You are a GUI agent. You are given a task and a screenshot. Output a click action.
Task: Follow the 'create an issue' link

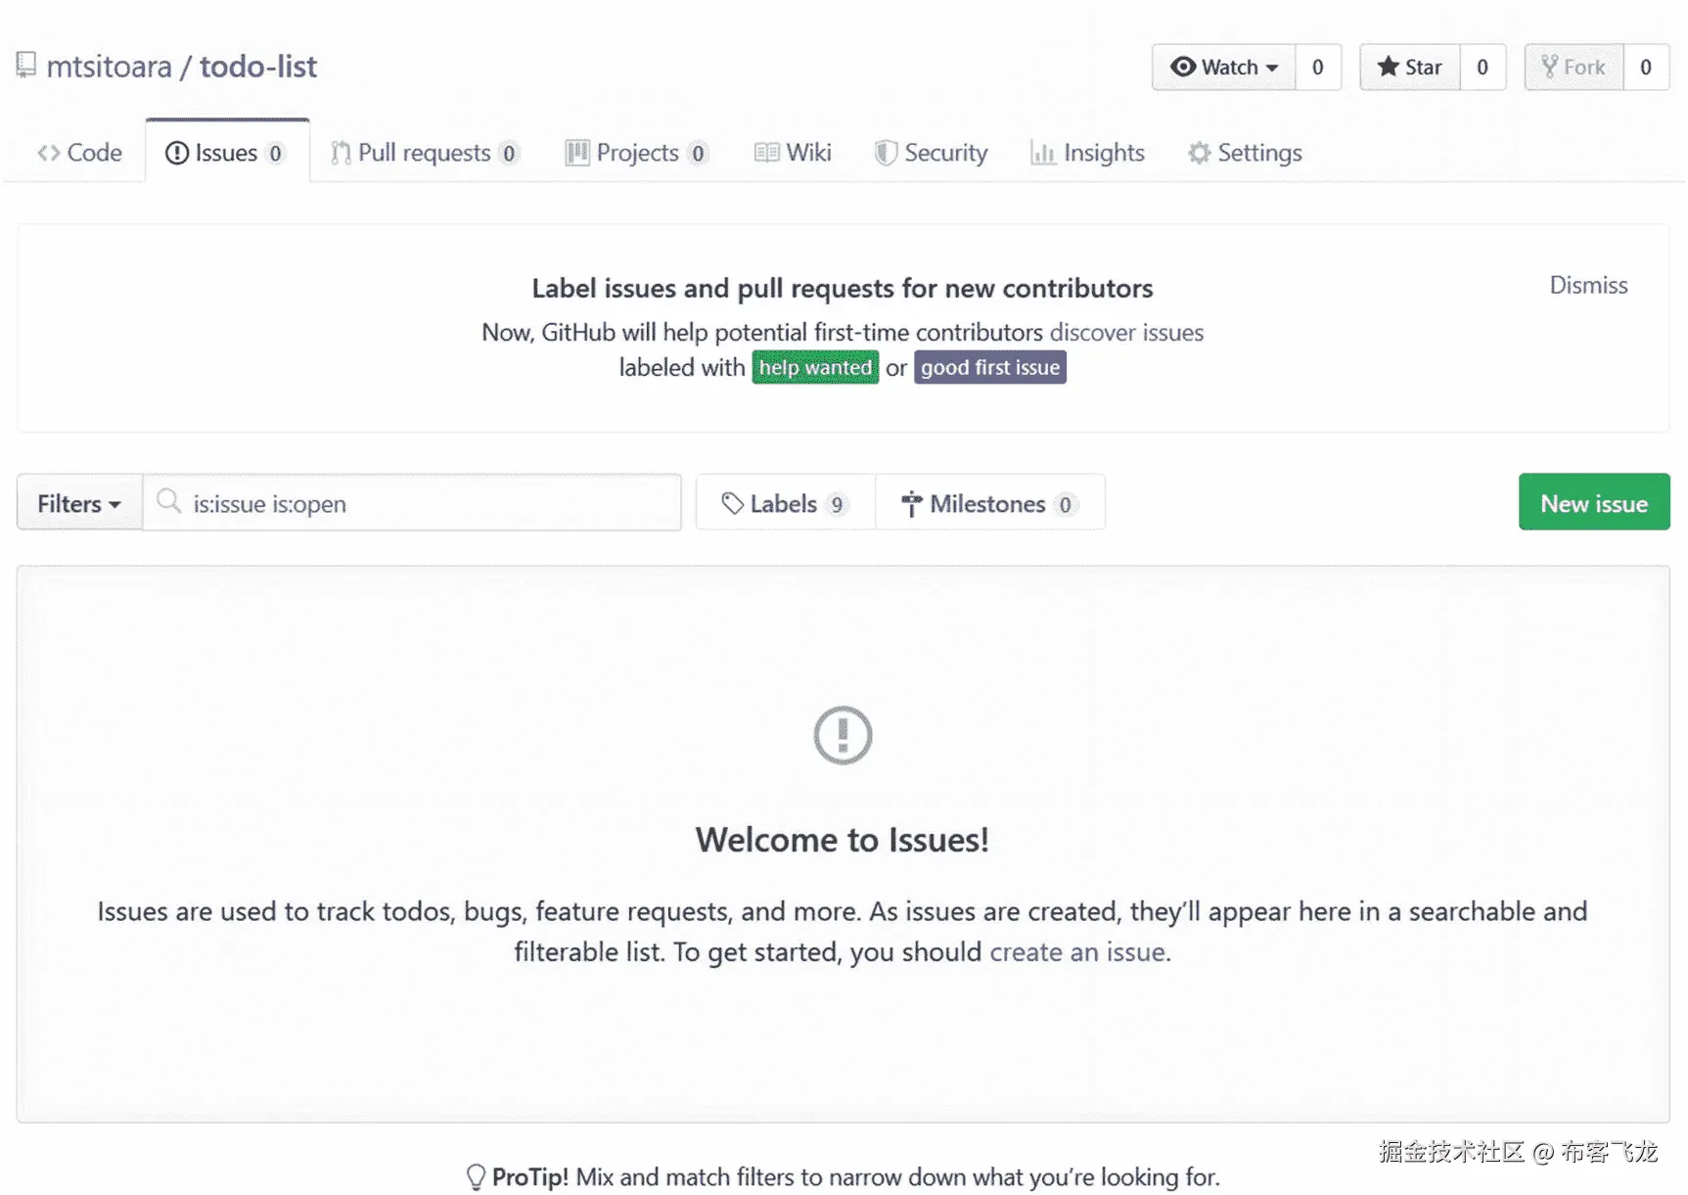tap(1076, 952)
